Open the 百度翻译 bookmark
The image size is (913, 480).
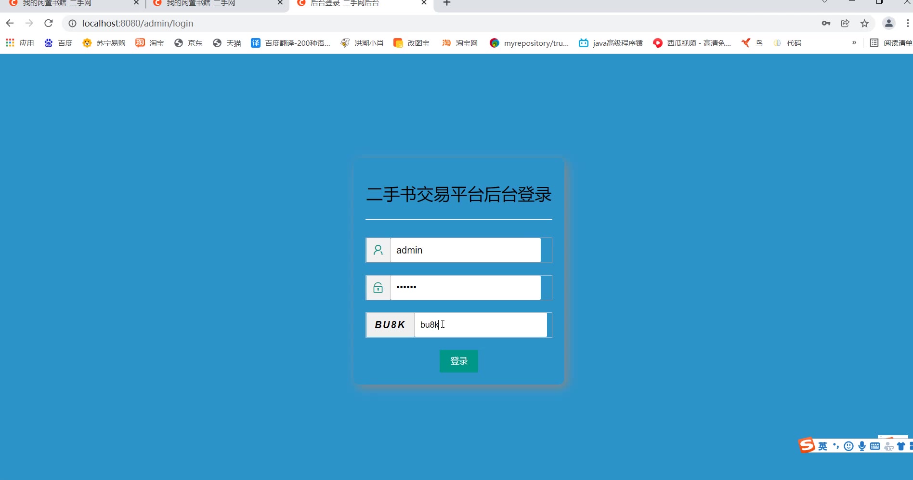(x=290, y=43)
